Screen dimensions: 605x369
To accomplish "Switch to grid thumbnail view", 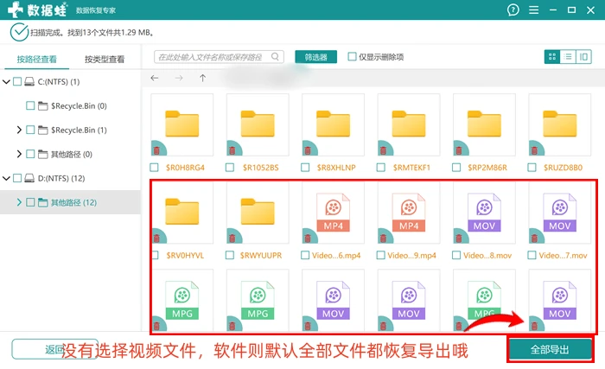I will tap(552, 57).
